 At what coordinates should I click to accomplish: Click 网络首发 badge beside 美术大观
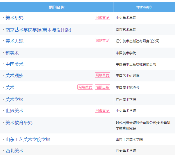pos(102,41)
